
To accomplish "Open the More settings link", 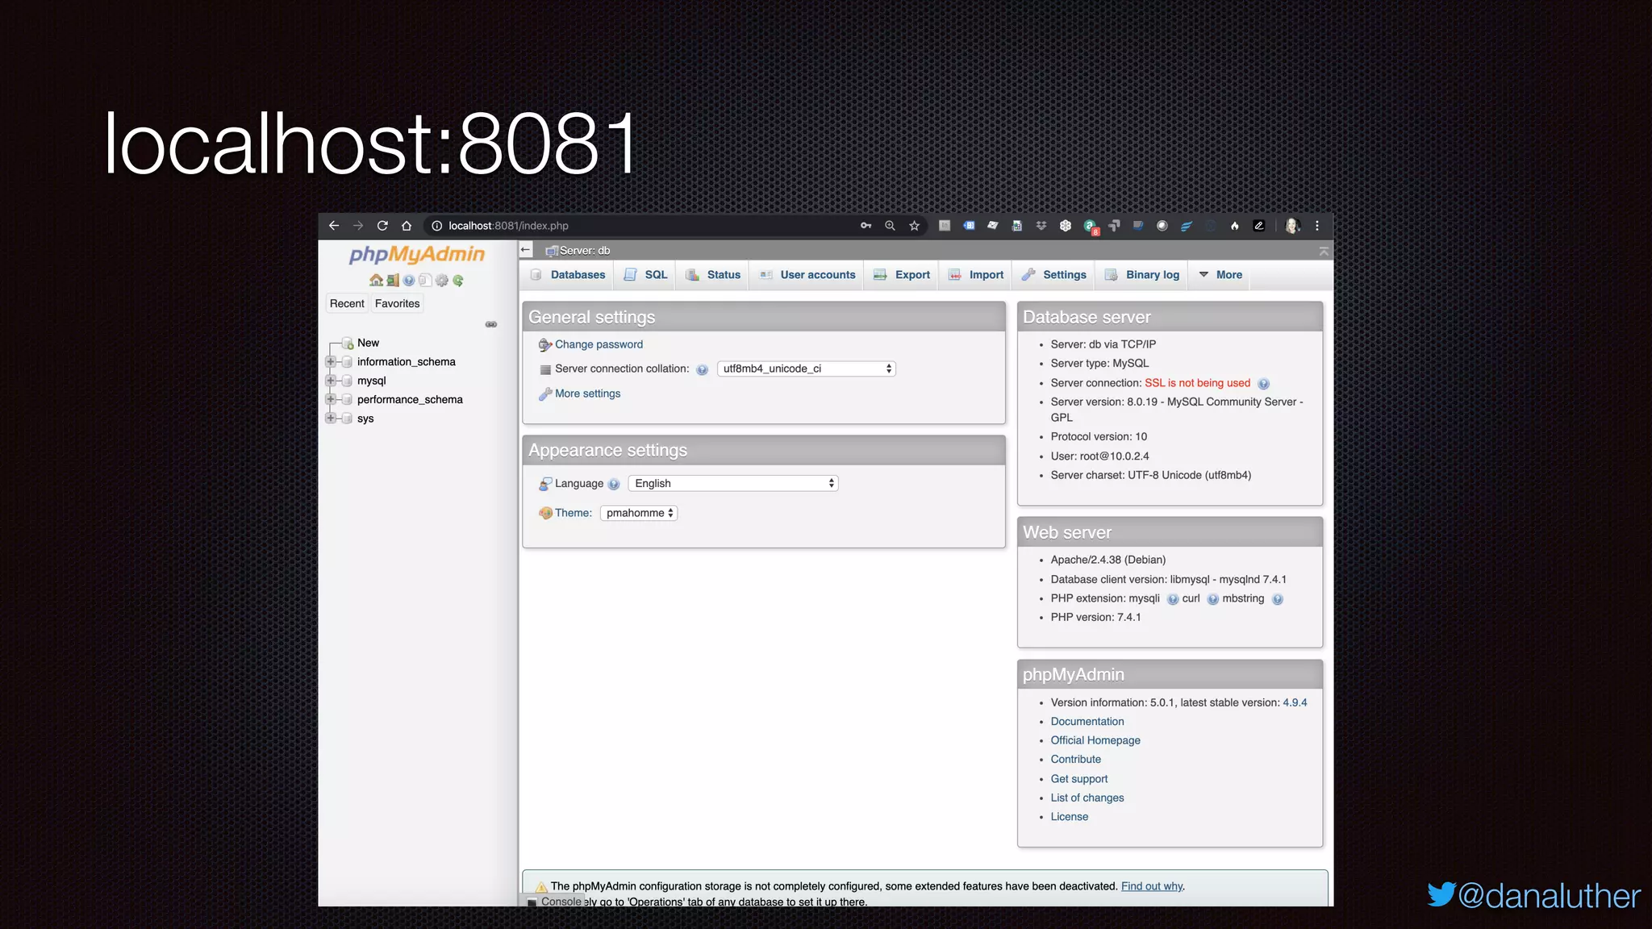I will 587,394.
